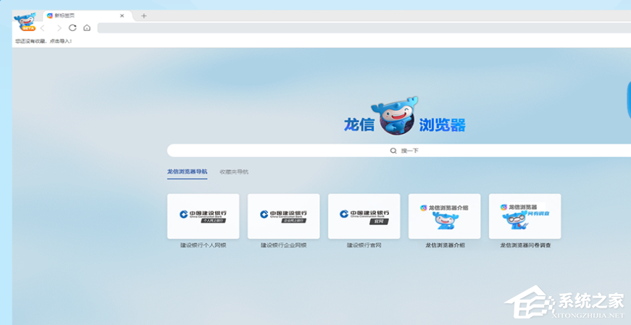The image size is (631, 325).
Task: Go forward with the forward arrow
Action: pyautogui.click(x=59, y=28)
